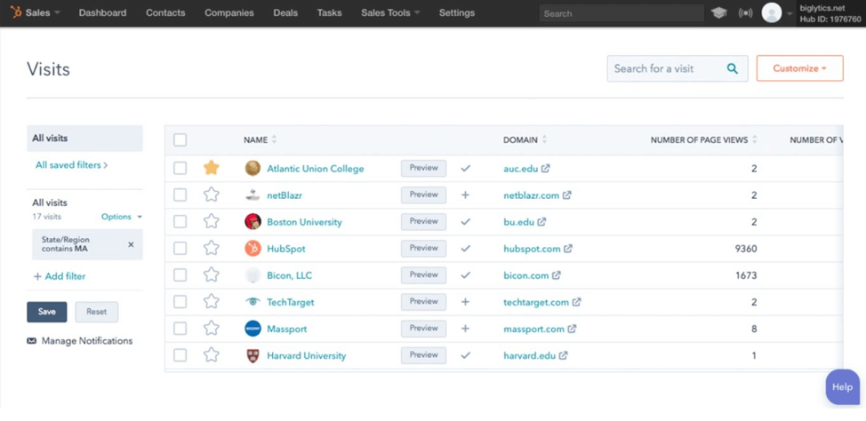Open the Customize dropdown

[x=799, y=68]
